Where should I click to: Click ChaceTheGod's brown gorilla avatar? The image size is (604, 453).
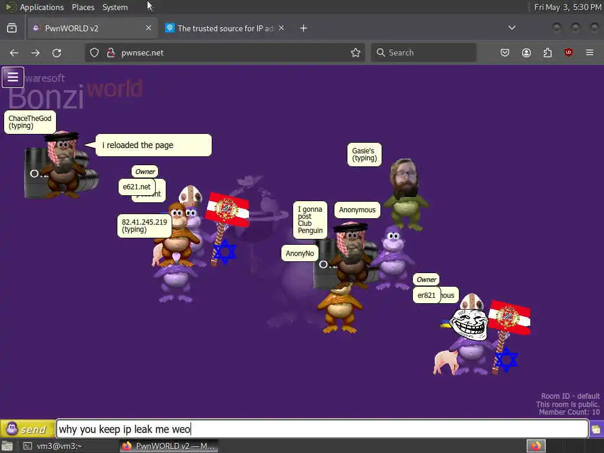pos(63,166)
